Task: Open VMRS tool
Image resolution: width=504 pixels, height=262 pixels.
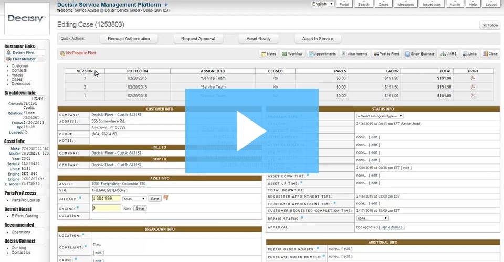Action: [448, 54]
